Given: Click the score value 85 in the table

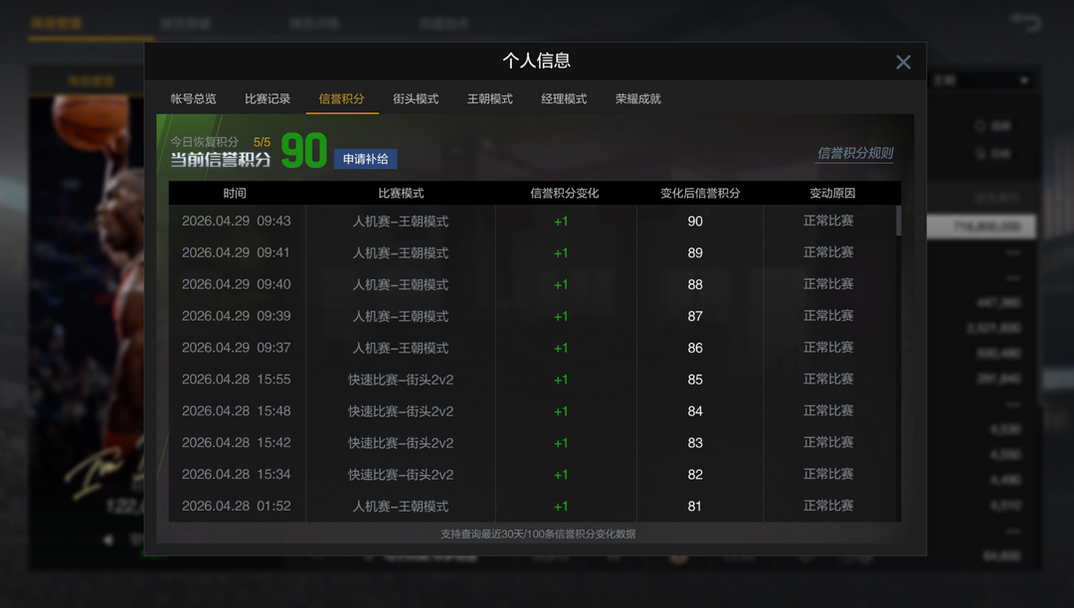Looking at the screenshot, I should tap(695, 380).
